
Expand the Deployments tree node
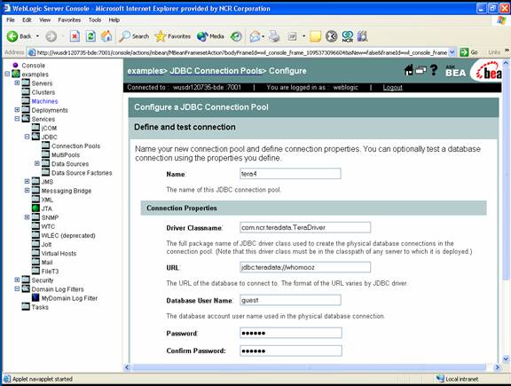pyautogui.click(x=17, y=110)
